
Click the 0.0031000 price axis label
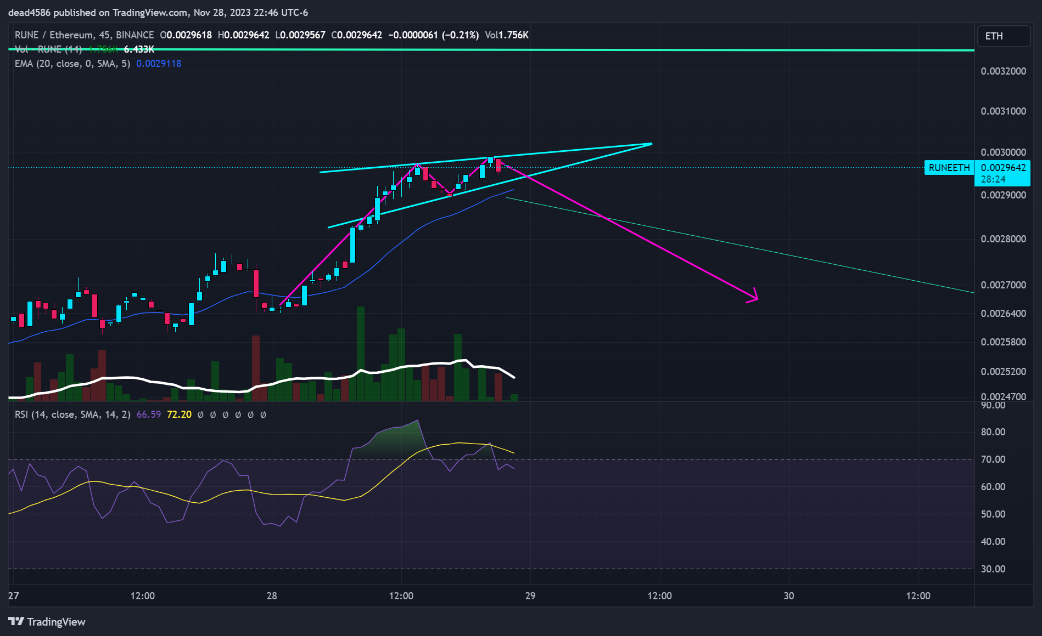(1004, 111)
